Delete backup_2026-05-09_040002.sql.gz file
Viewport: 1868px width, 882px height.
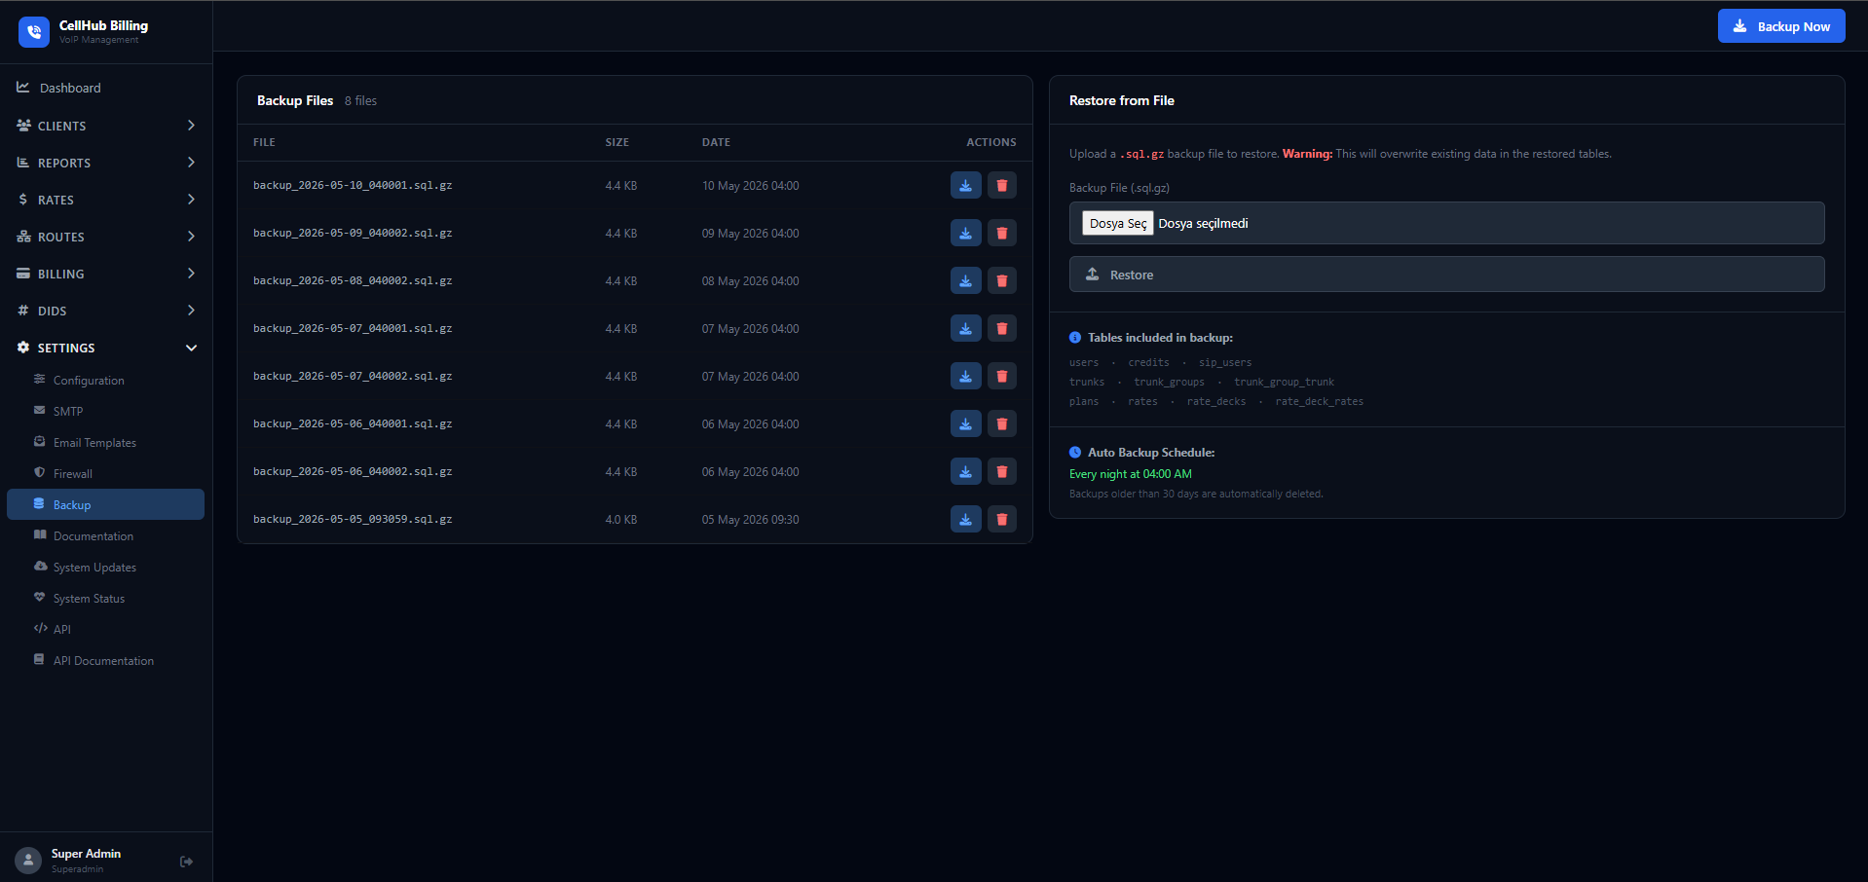[1001, 233]
